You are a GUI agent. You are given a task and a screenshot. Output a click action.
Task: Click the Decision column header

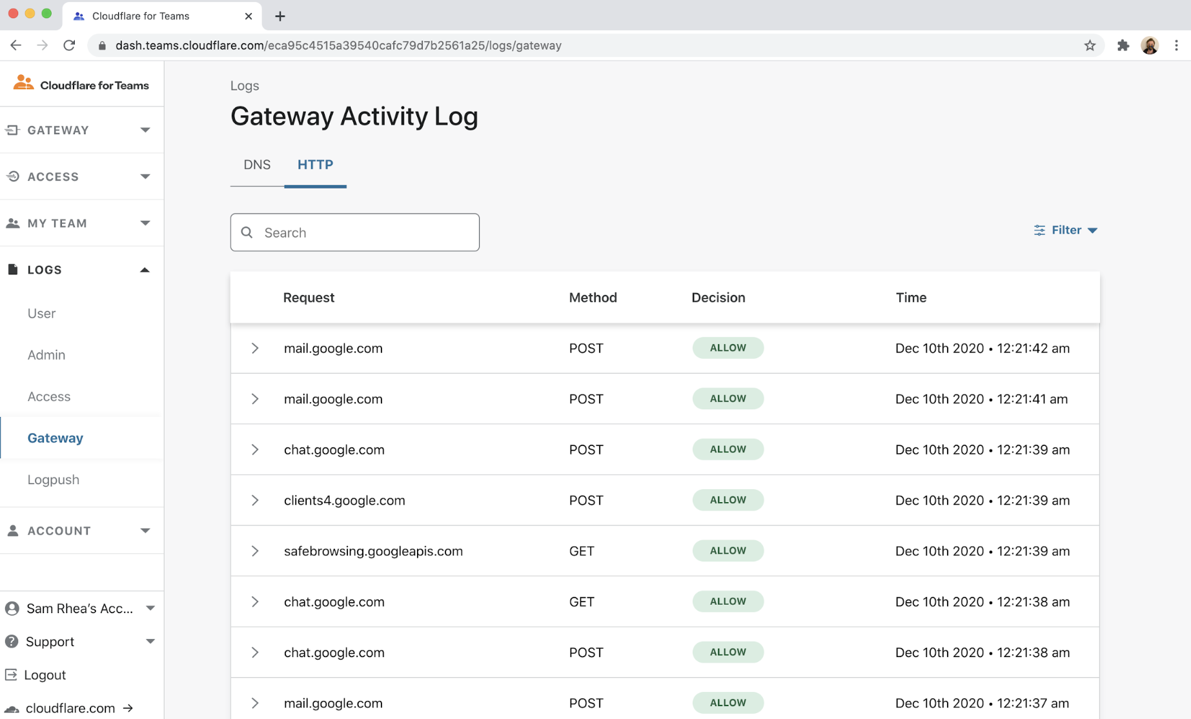coord(718,298)
